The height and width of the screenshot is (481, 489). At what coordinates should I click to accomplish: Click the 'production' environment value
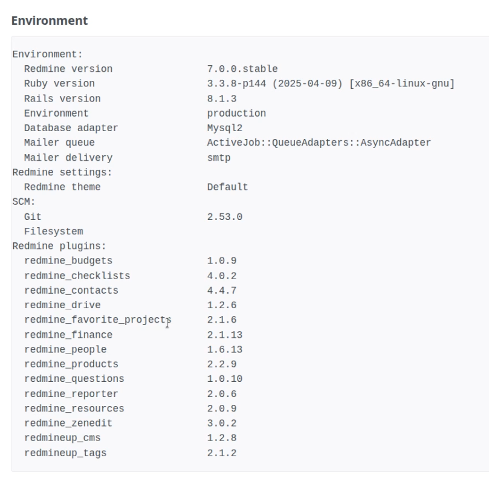236,113
